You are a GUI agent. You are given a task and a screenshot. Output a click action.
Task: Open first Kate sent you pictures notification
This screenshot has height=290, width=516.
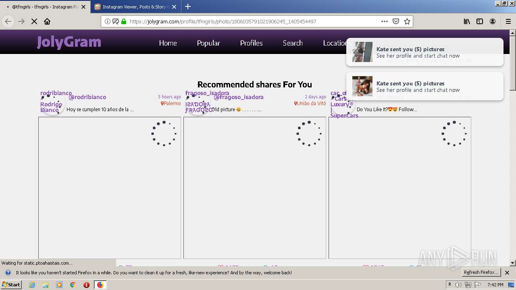(424, 52)
